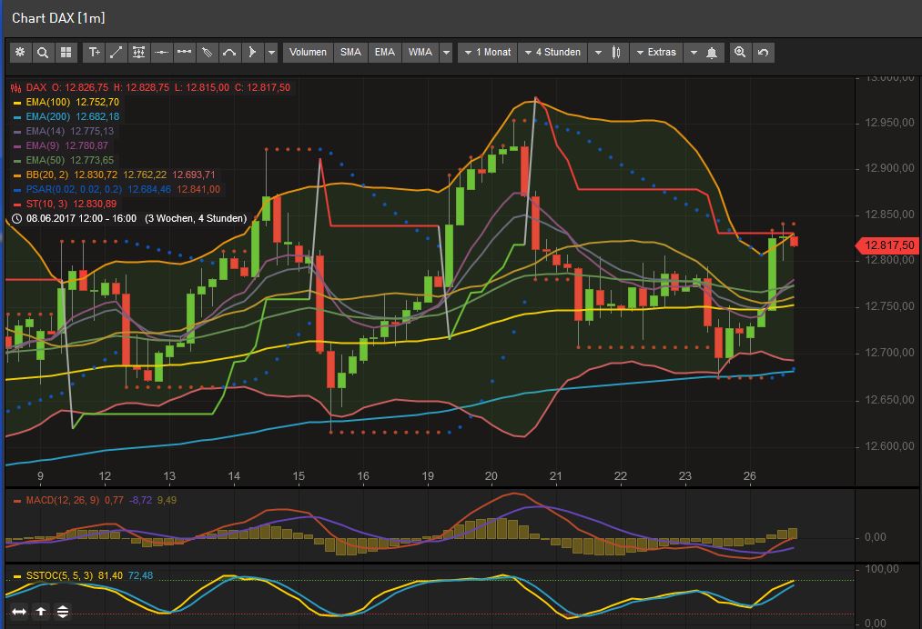Open the chart layout grid icon

(x=65, y=53)
